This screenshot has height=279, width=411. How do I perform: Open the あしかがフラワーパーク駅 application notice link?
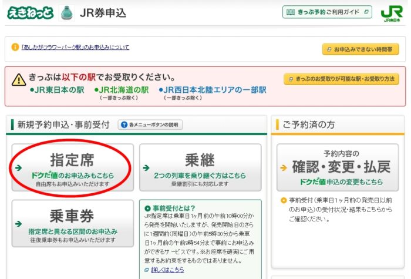click(x=75, y=47)
